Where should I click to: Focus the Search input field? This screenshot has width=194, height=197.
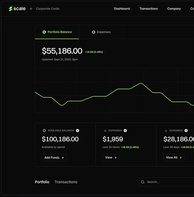(166, 182)
